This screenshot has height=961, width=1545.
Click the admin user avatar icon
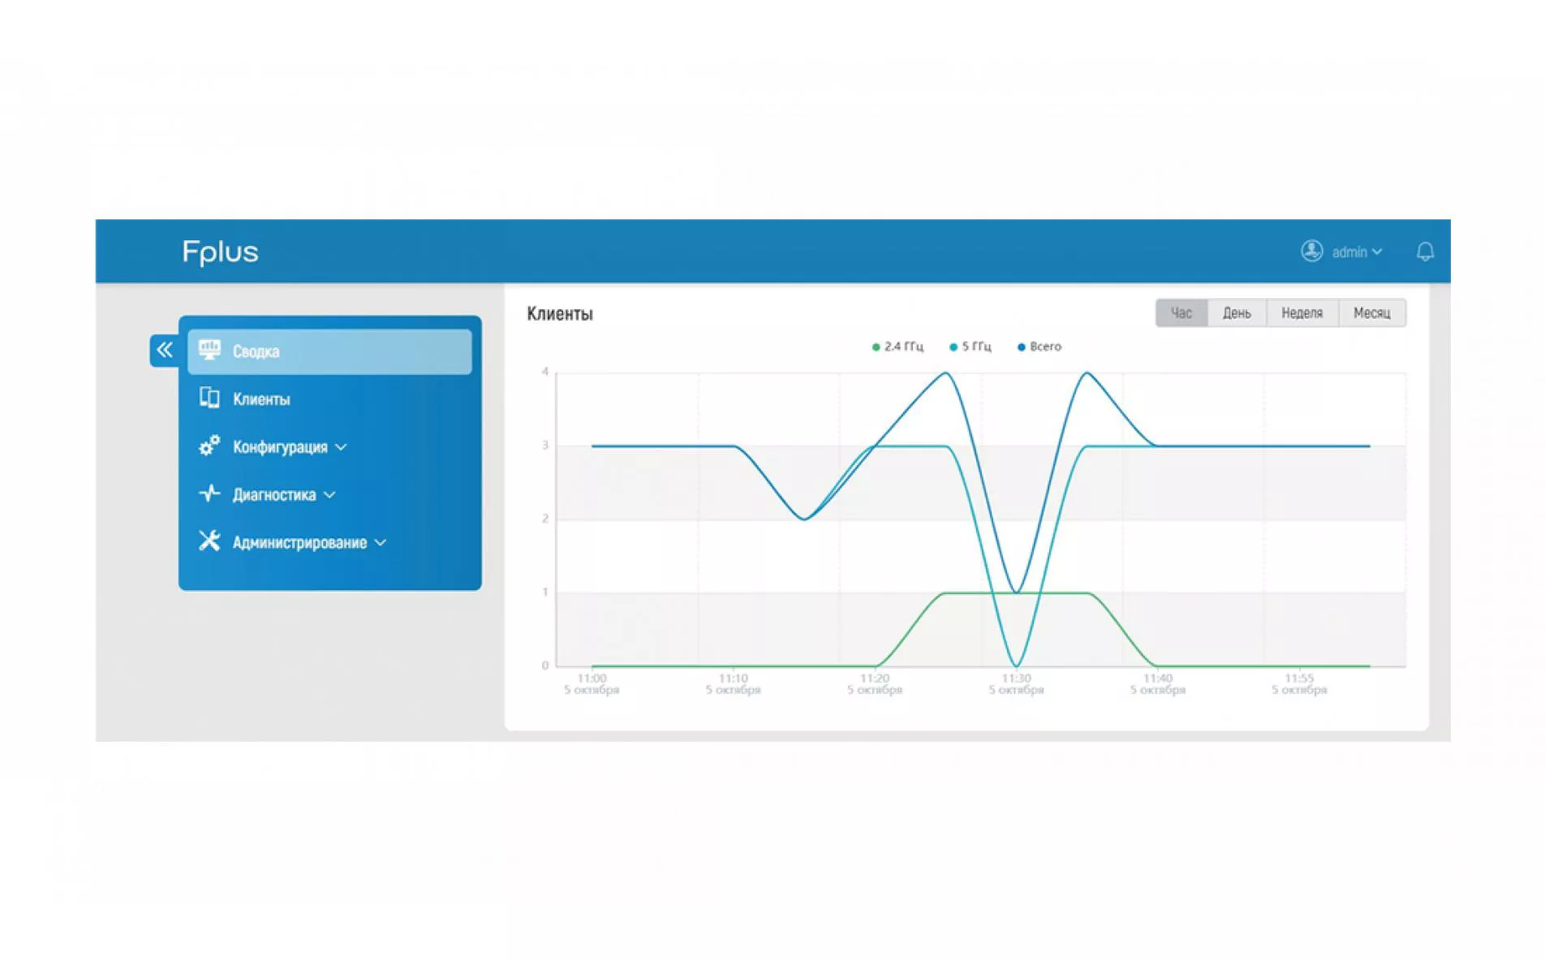[x=1312, y=252]
